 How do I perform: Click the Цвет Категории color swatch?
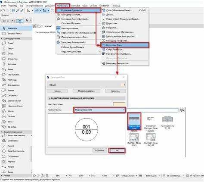pyautogui.click(x=119, y=104)
